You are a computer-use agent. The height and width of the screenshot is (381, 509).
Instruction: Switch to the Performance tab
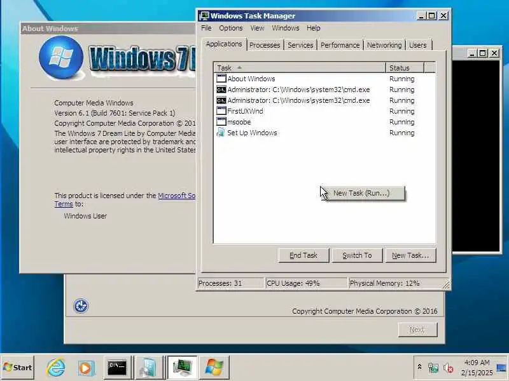[340, 45]
